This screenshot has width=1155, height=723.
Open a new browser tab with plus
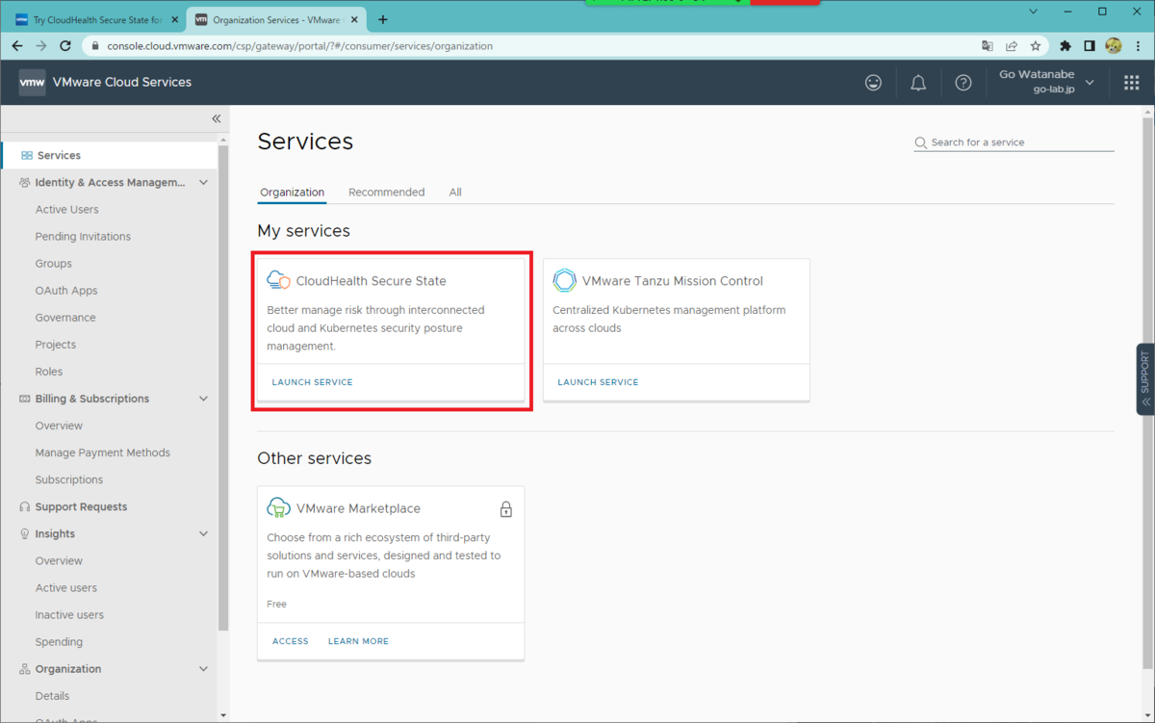click(383, 19)
